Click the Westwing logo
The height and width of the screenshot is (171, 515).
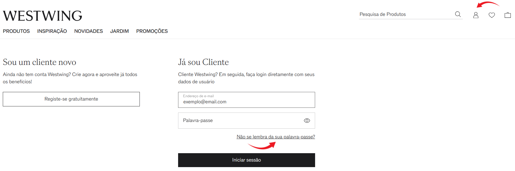(42, 16)
